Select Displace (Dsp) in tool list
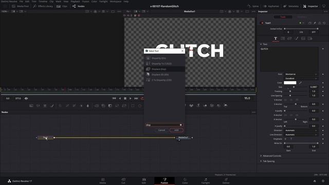Image resolution: width=329 pixels, height=185 pixels. [164, 69]
